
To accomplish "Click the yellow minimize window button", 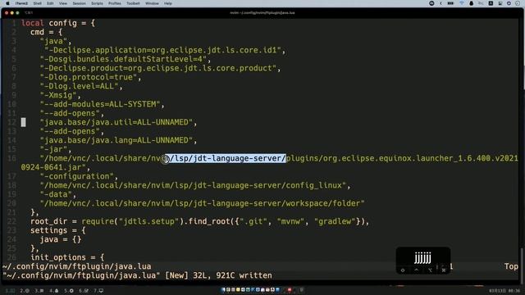I will pos(12,13).
